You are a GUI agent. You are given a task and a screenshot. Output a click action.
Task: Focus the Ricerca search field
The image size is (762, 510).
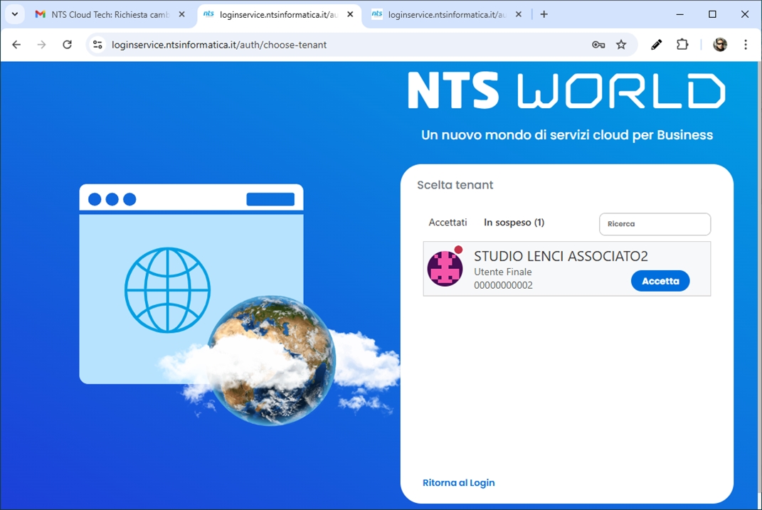click(x=655, y=224)
